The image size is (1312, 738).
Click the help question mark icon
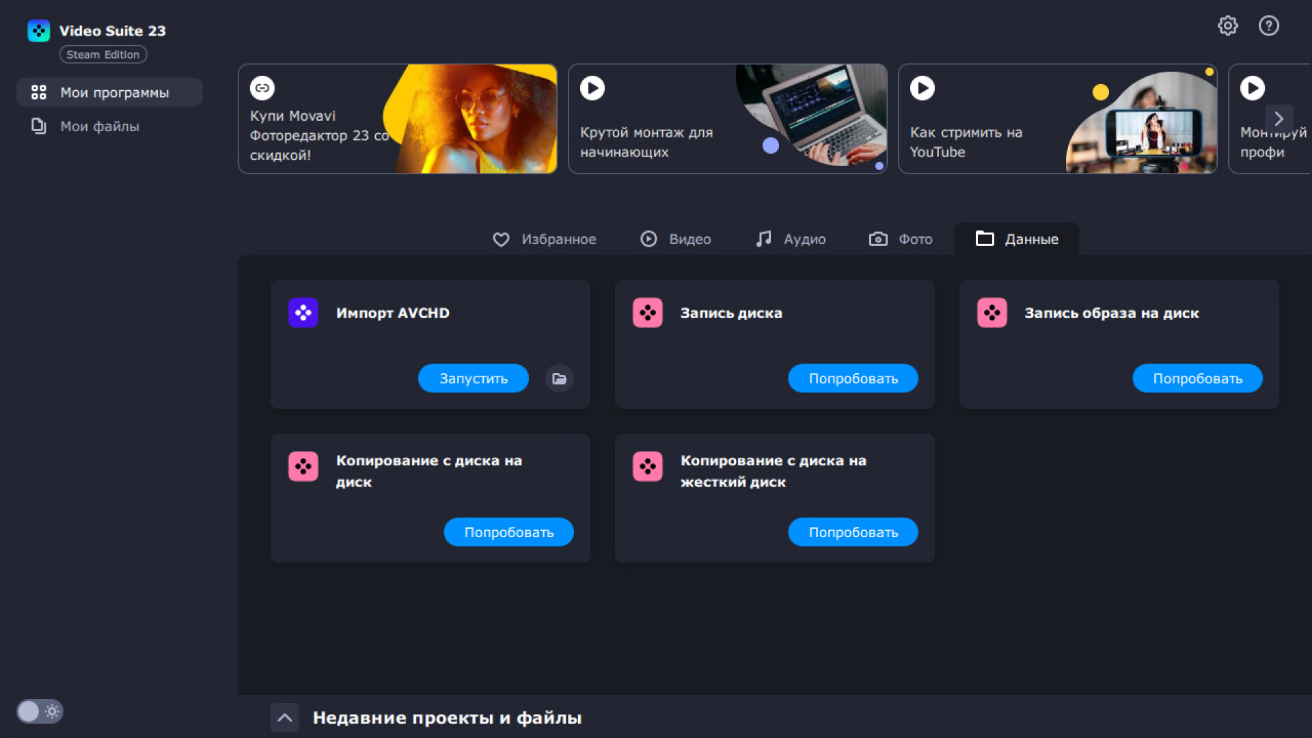coord(1268,26)
